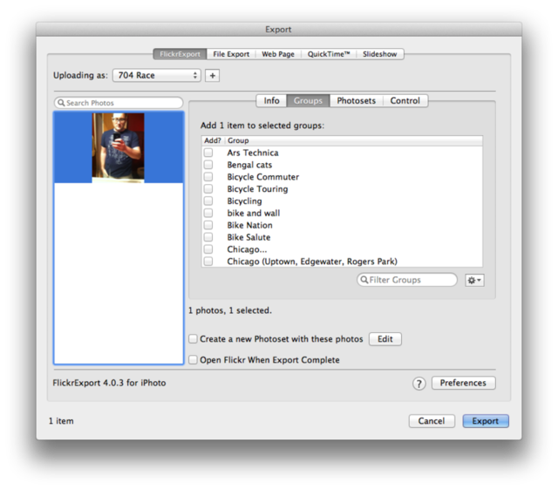Switch to the Slideshow tab
The width and height of the screenshot is (558, 490).
[x=380, y=54]
